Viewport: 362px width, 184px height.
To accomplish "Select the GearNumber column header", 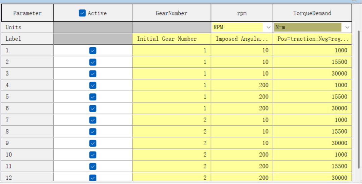I will tap(171, 13).
